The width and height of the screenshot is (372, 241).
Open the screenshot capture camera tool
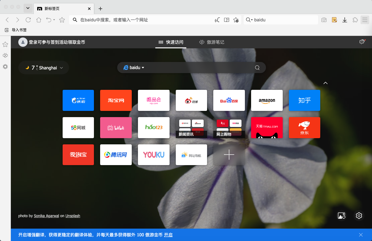pyautogui.click(x=324, y=20)
